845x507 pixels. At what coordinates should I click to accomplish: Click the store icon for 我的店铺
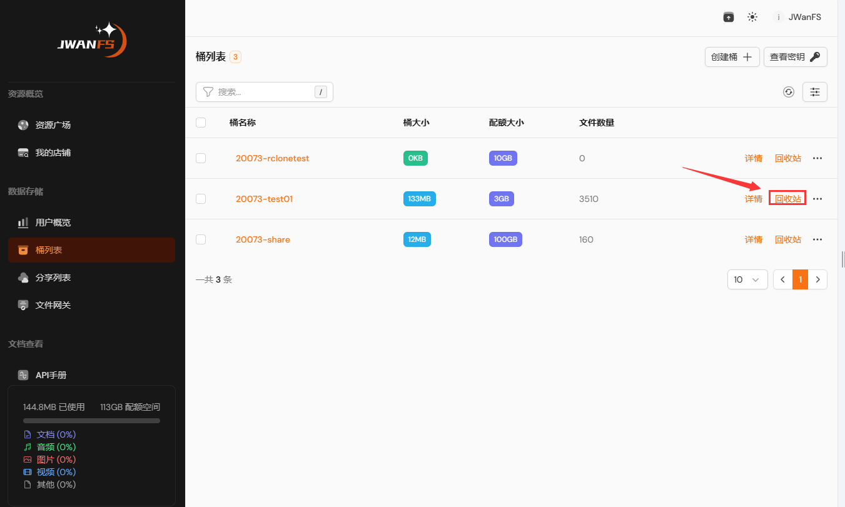click(23, 153)
